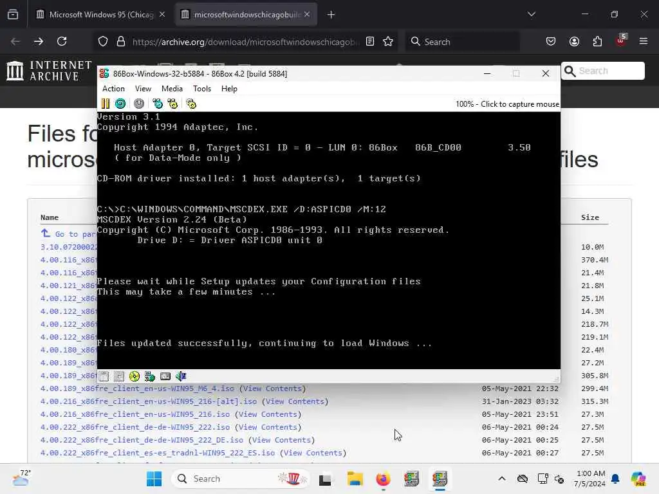The height and width of the screenshot is (494, 659).
Task: Click the sound speaker status icon
Action: coord(181,376)
